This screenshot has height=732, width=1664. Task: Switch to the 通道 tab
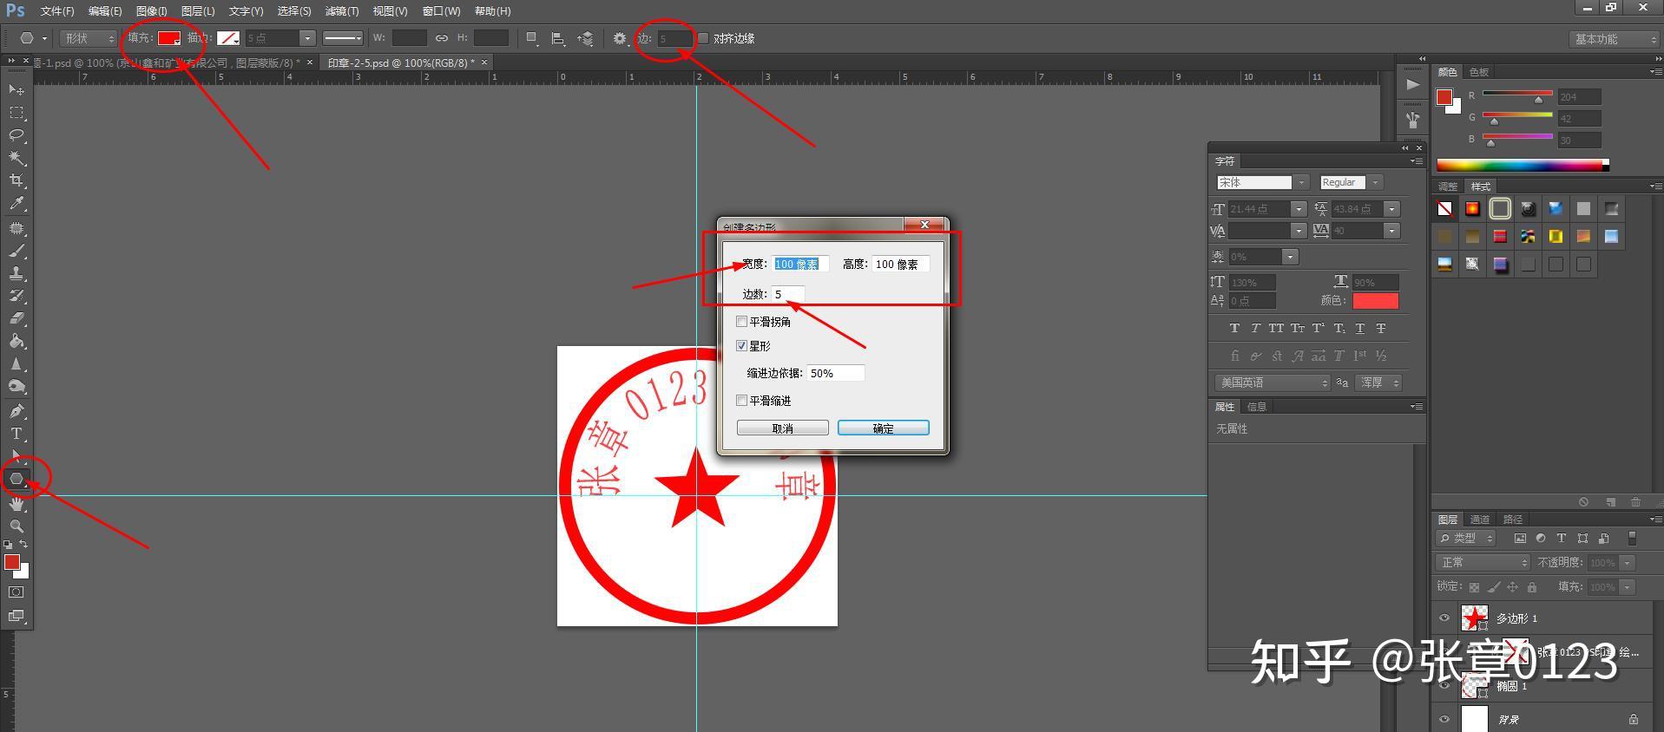1480,520
